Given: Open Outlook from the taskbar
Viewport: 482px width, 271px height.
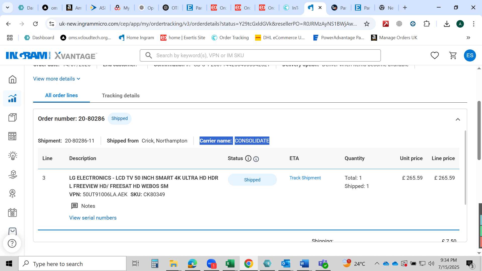Looking at the screenshot, I should (286, 264).
